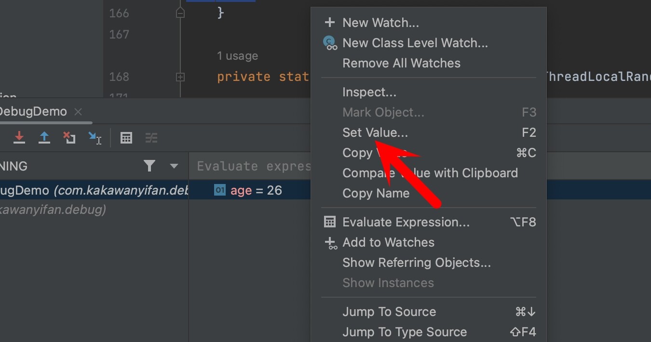Click the Force Step Into red arrow icon

tap(19, 138)
